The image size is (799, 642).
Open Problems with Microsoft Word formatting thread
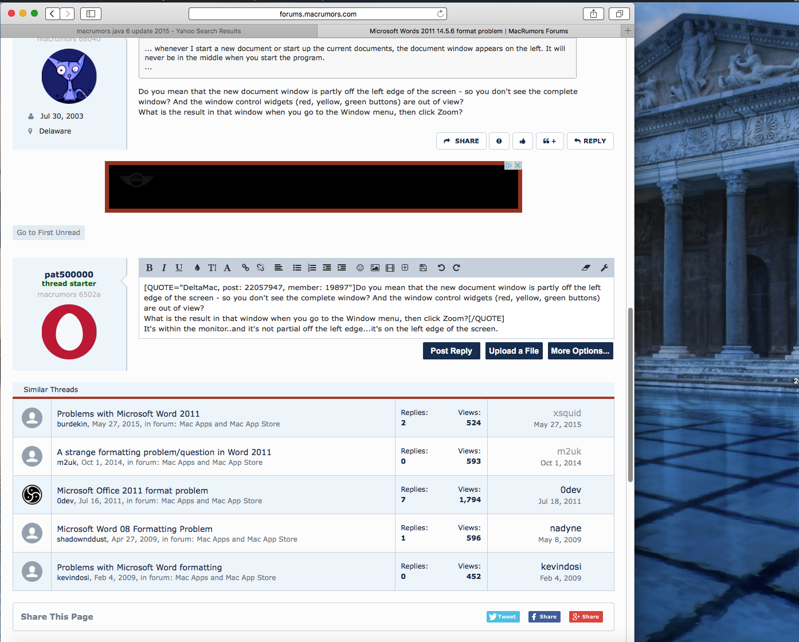click(x=139, y=567)
